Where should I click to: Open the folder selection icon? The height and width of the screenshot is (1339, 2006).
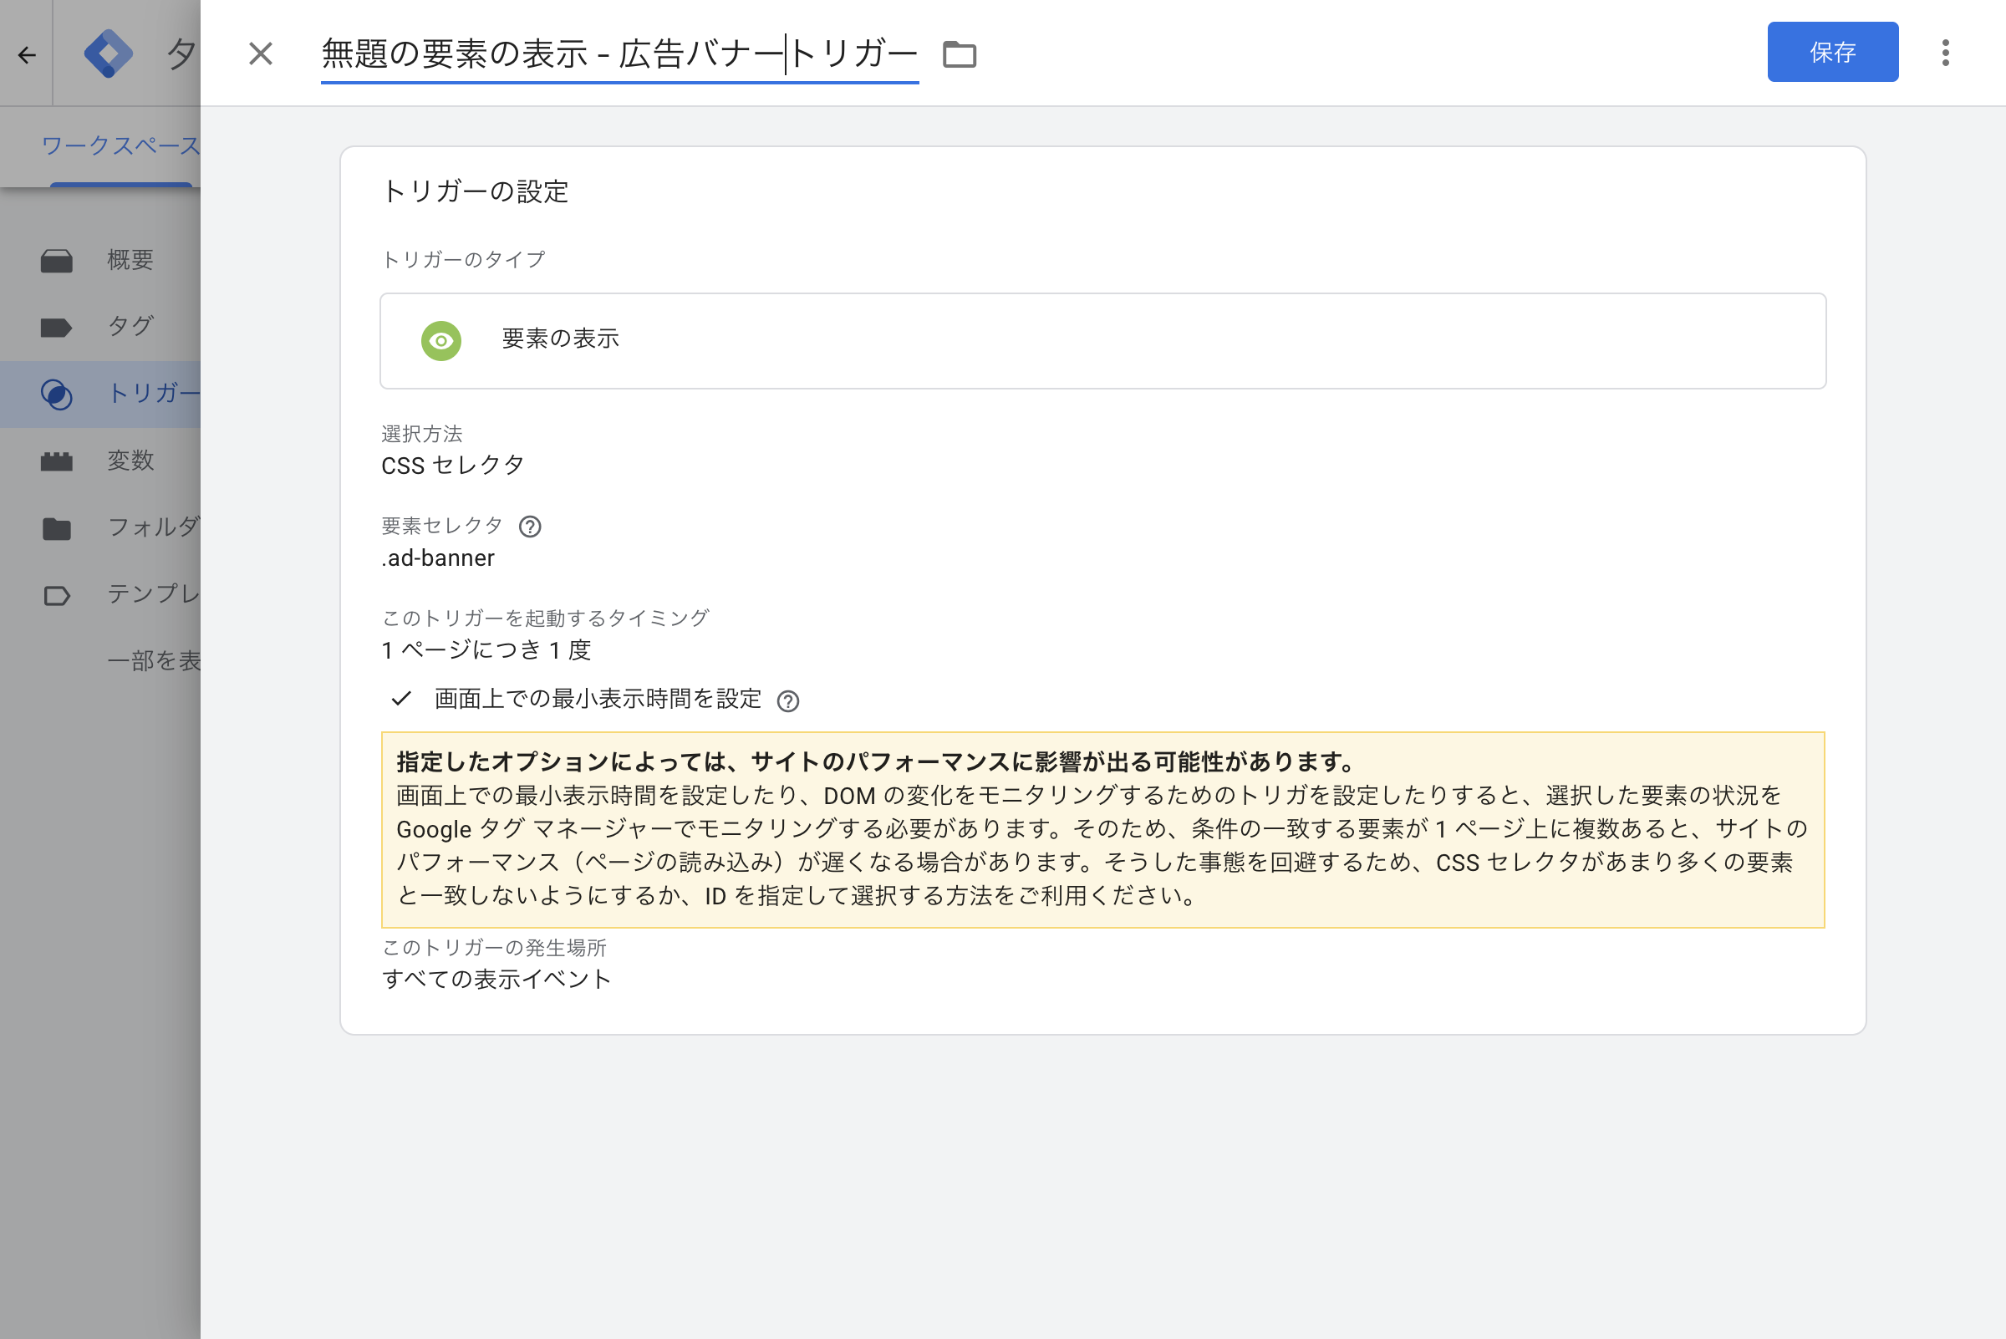(959, 54)
